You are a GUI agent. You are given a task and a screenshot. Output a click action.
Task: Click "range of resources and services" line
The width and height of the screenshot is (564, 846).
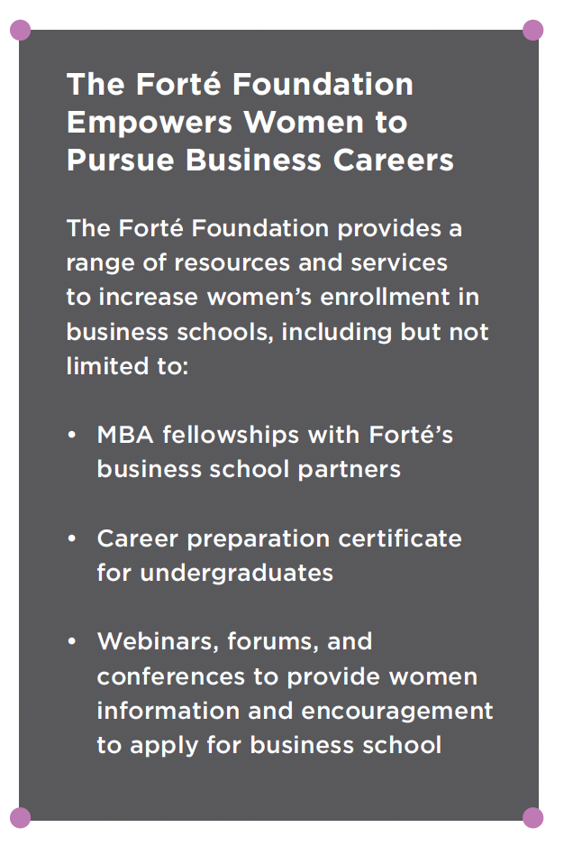pos(257,262)
